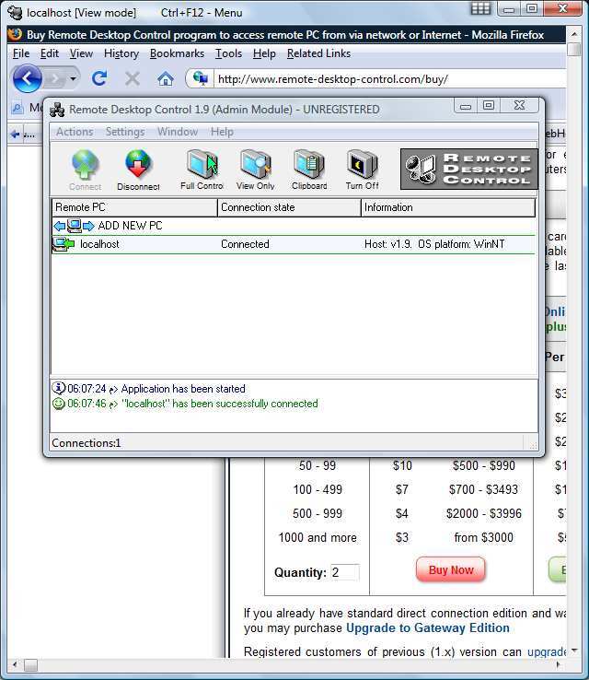The image size is (589, 680).
Task: Click the Remote Desktop Control logo banner
Action: tap(469, 170)
